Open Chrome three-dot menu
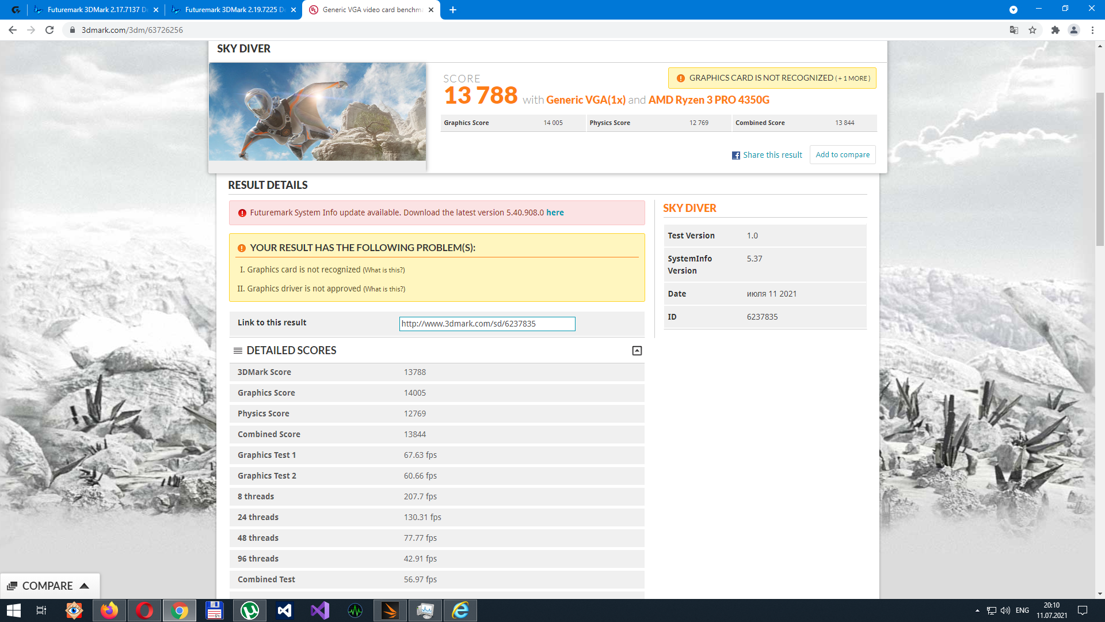Viewport: 1105px width, 622px height. 1092,30
